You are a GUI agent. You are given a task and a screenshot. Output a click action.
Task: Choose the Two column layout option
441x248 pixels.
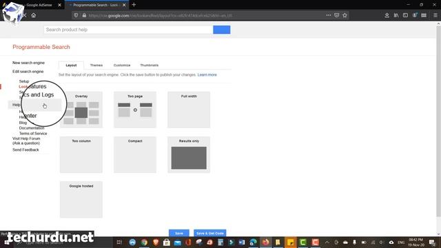click(81, 154)
